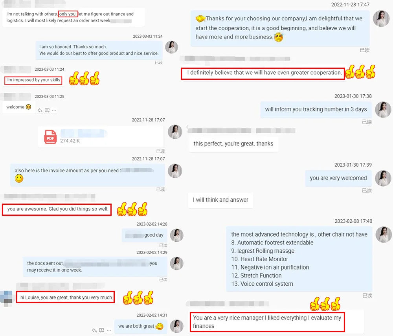Click avatar beside the 'good day' message
Screen dimensions: 393x336
(x=177, y=235)
